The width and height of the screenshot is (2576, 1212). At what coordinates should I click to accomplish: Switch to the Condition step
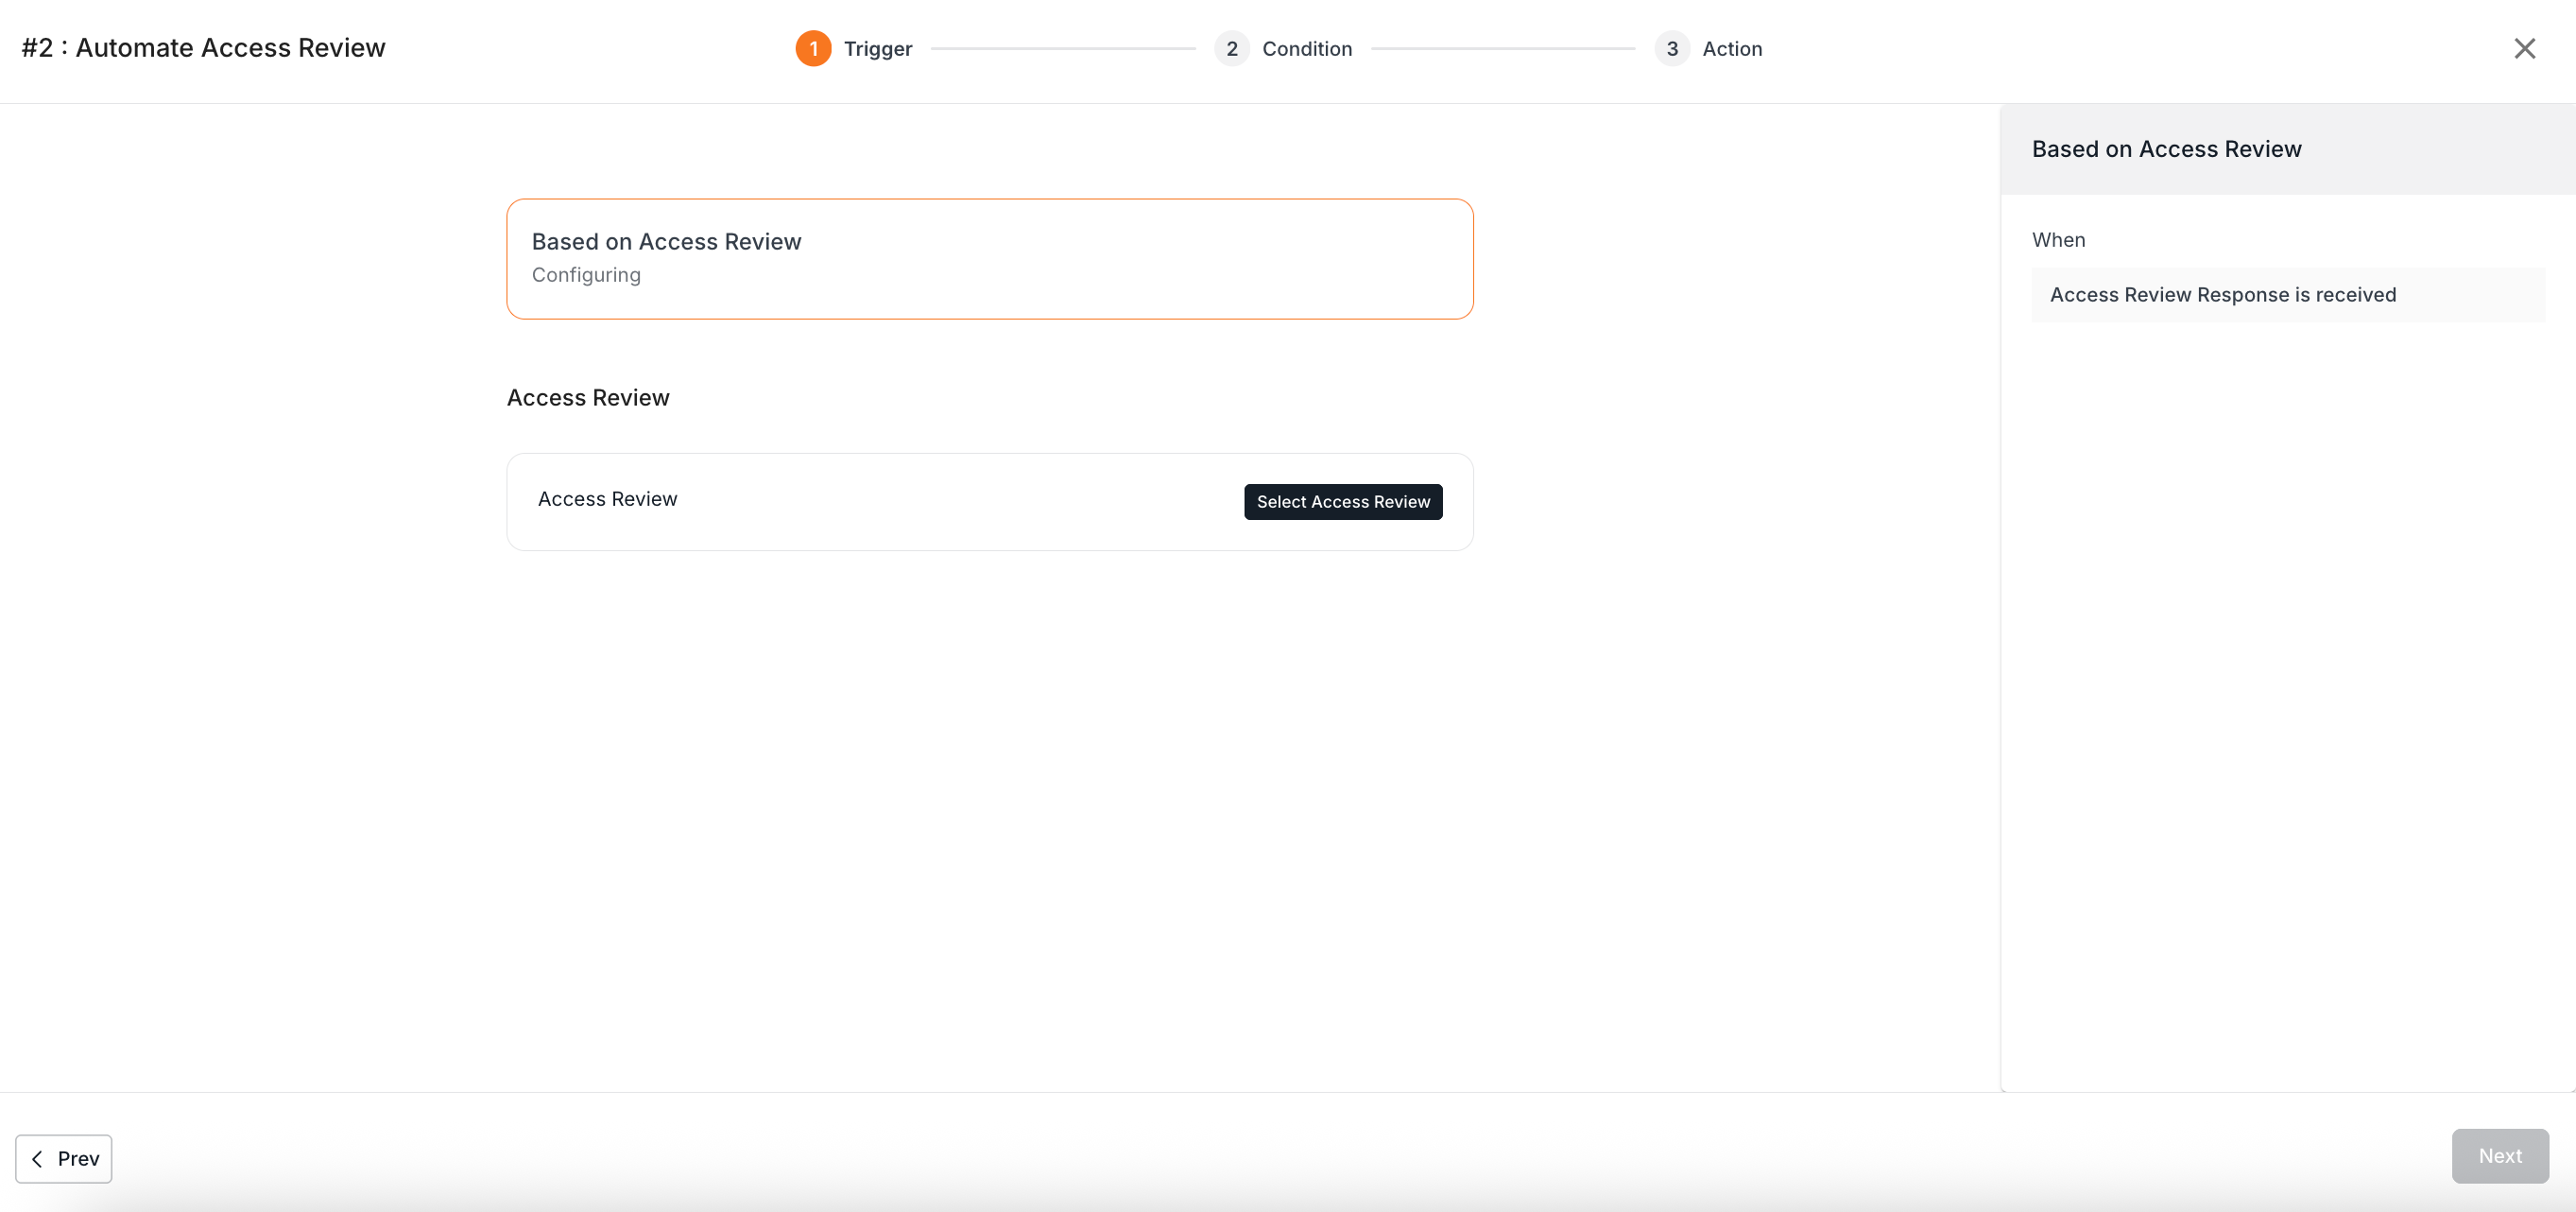click(x=1306, y=48)
